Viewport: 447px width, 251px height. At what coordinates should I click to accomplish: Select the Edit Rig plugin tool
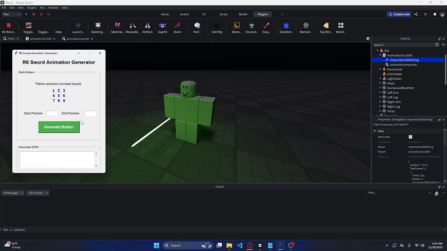pos(217,27)
